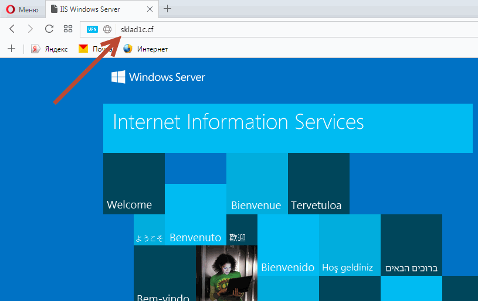Open the Speed Dial grid icon
Viewport: 478px width, 301px height.
click(68, 29)
